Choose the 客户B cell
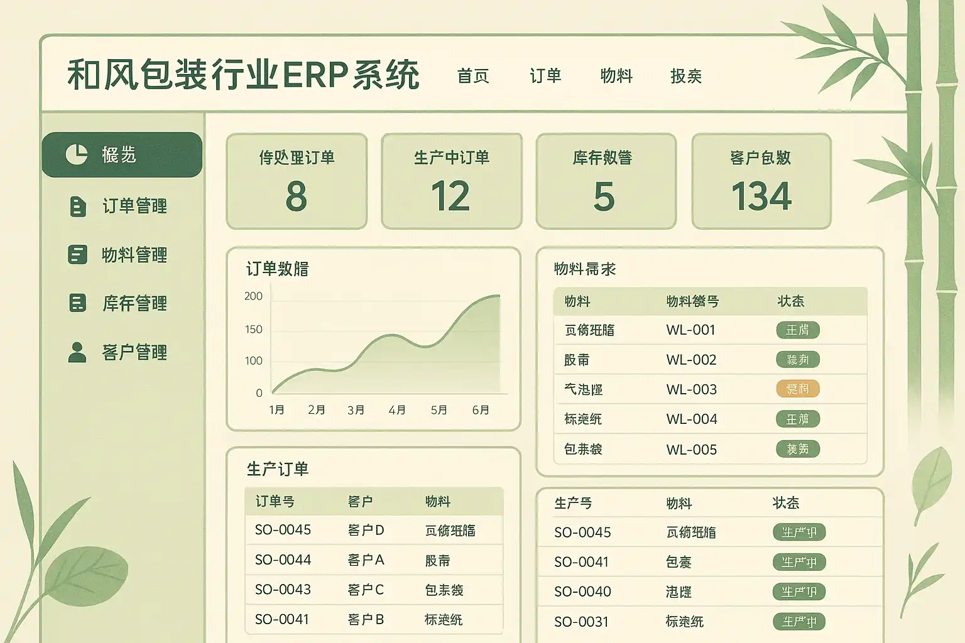 coord(366,620)
